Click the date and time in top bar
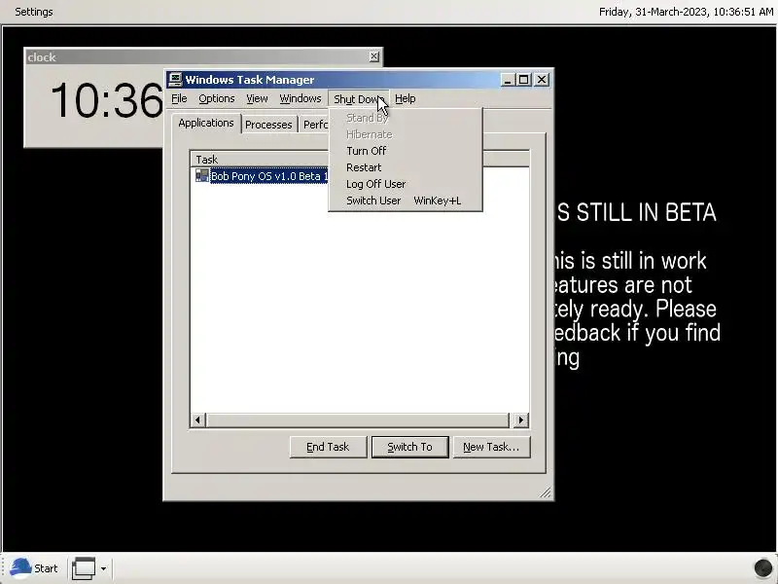The image size is (778, 584). coord(686,12)
